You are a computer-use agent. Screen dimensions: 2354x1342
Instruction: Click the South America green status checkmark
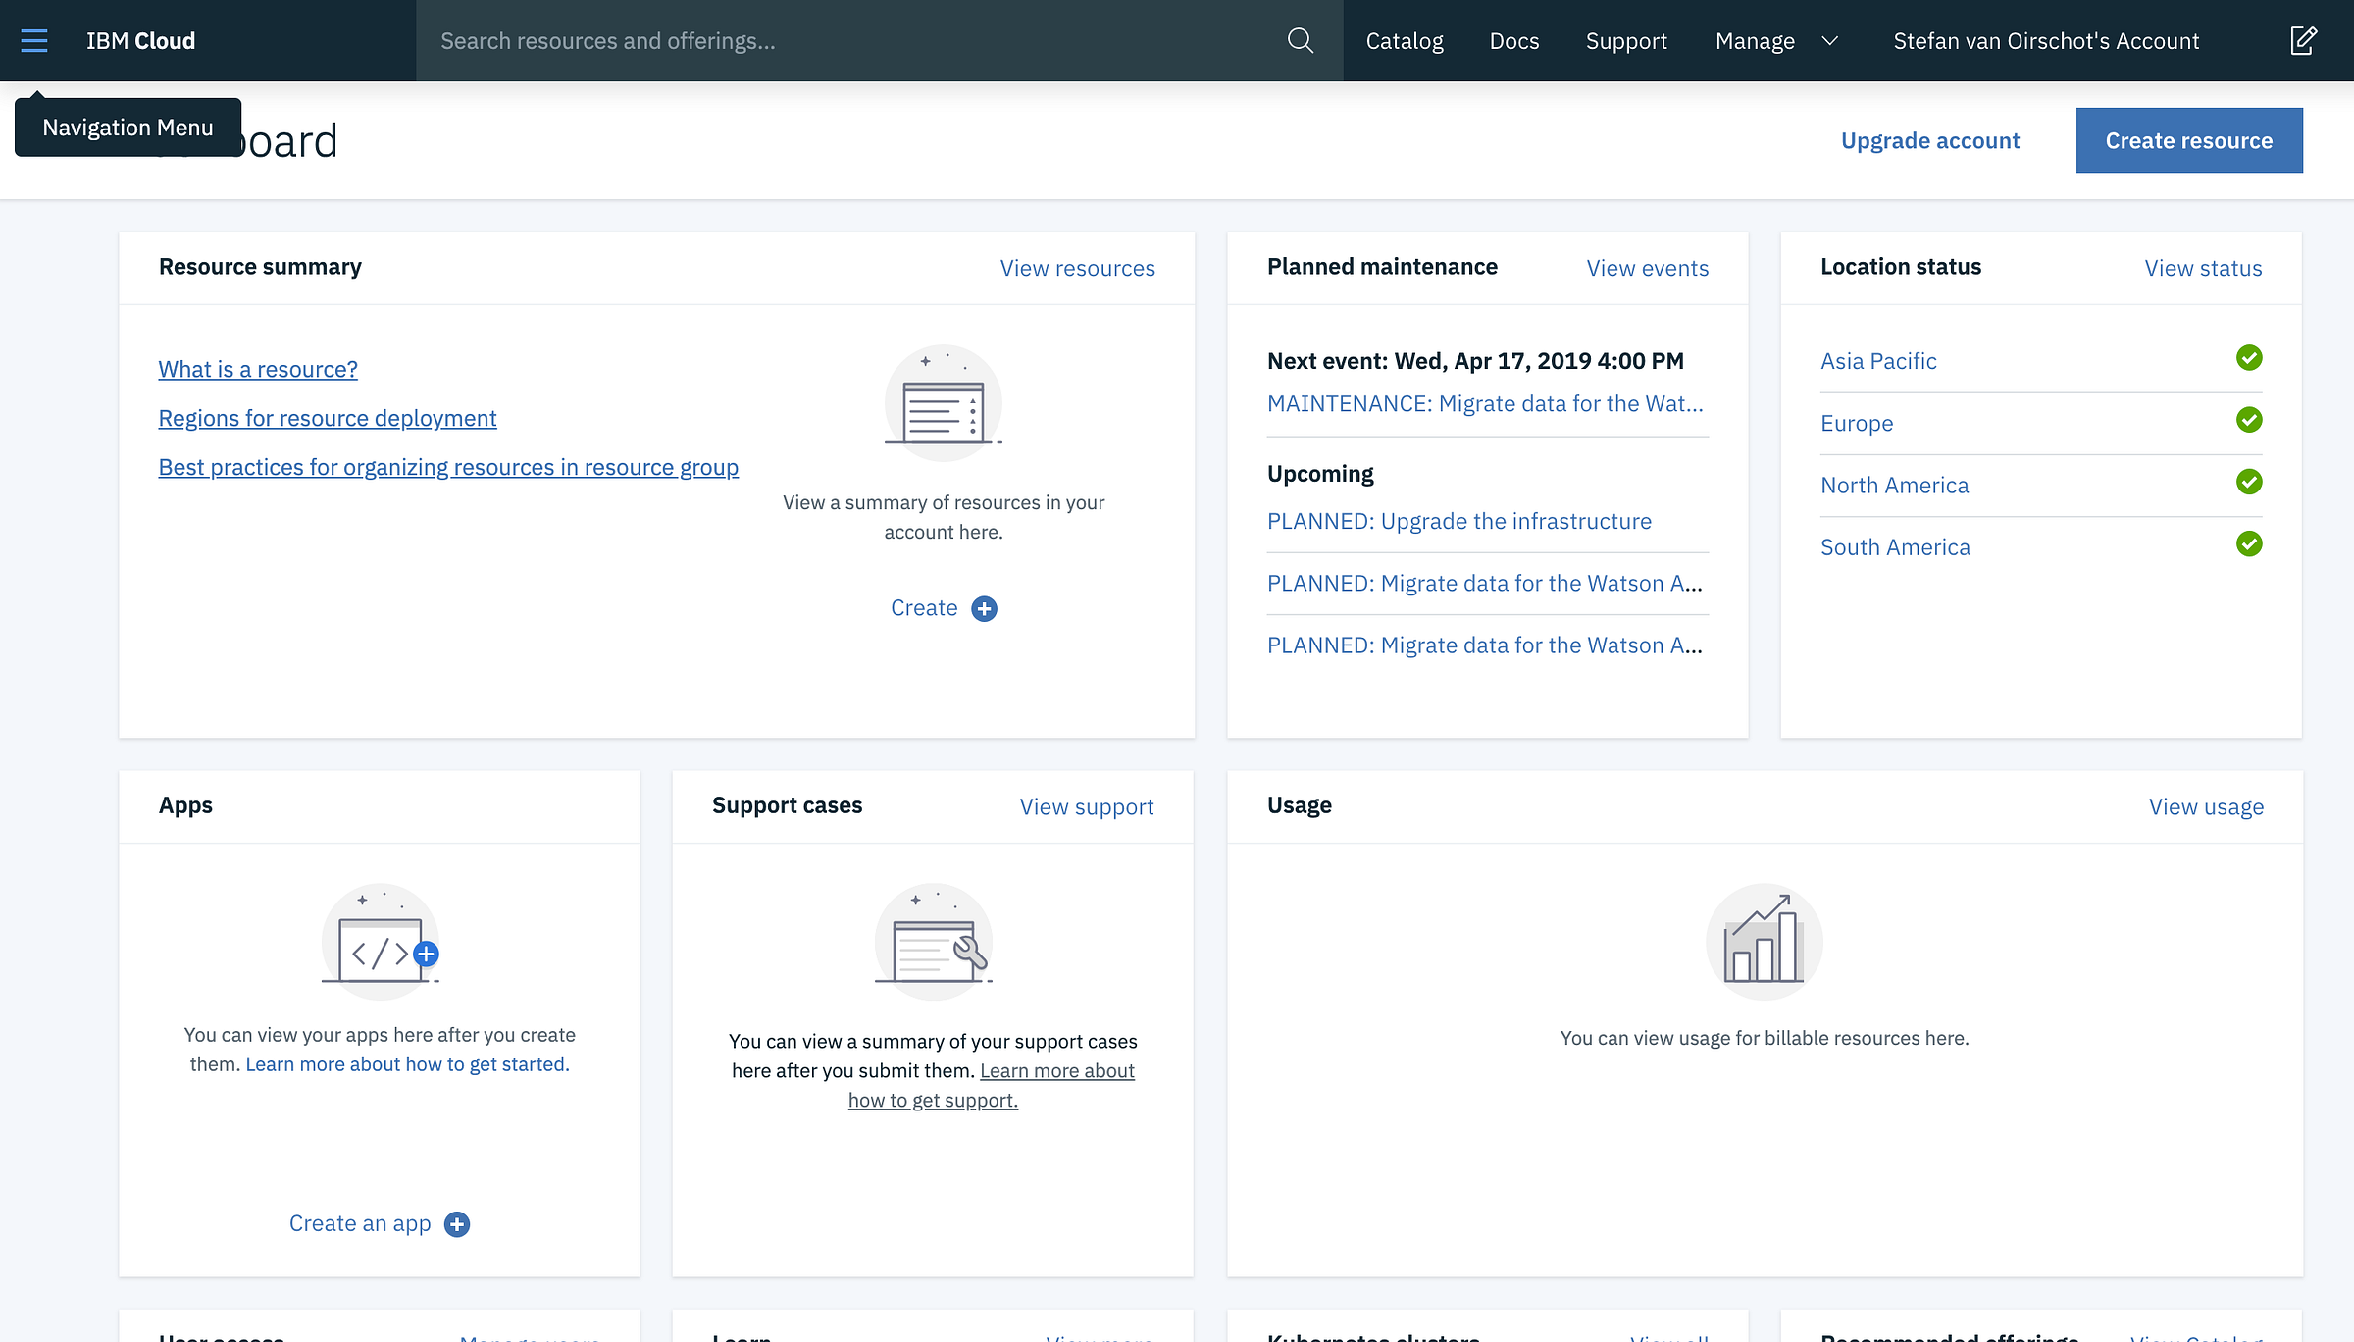pos(2249,544)
